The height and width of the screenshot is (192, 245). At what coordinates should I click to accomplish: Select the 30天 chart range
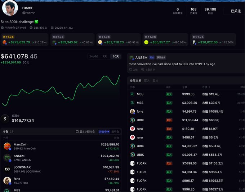116,56
